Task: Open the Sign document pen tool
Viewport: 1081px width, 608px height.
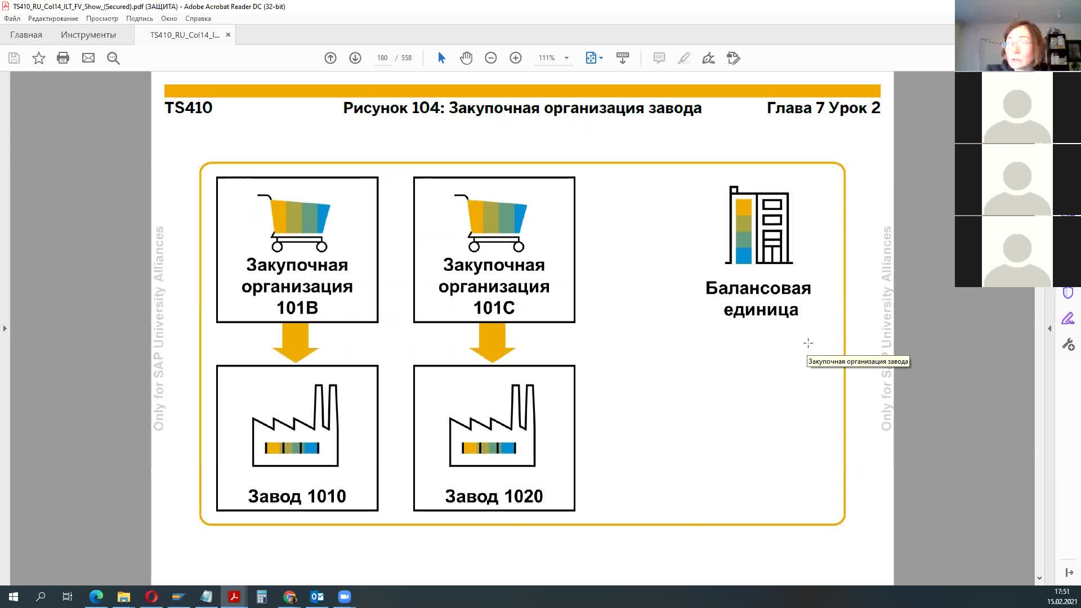Action: 708,58
